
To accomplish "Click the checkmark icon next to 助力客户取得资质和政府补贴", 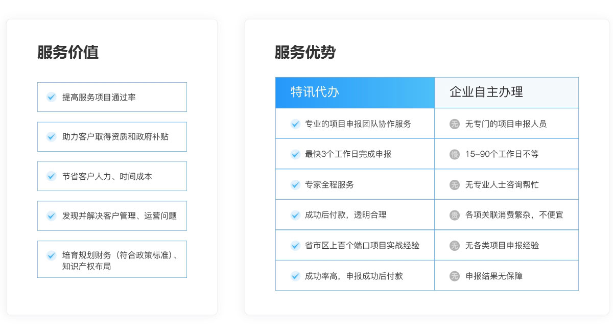I will point(51,136).
